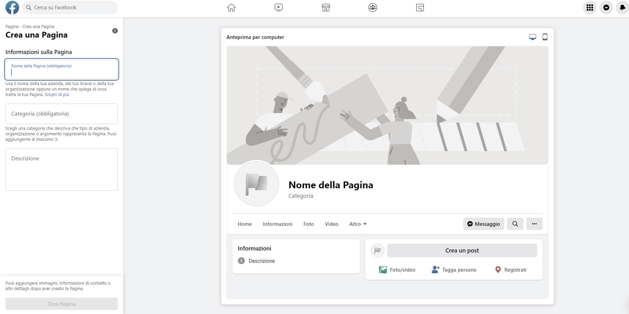Image resolution: width=629 pixels, height=314 pixels.
Task: Open the apps grid menu icon
Action: [589, 8]
